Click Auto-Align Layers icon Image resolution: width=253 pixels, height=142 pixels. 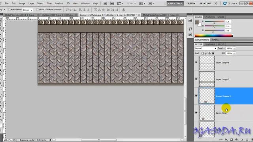point(124,10)
